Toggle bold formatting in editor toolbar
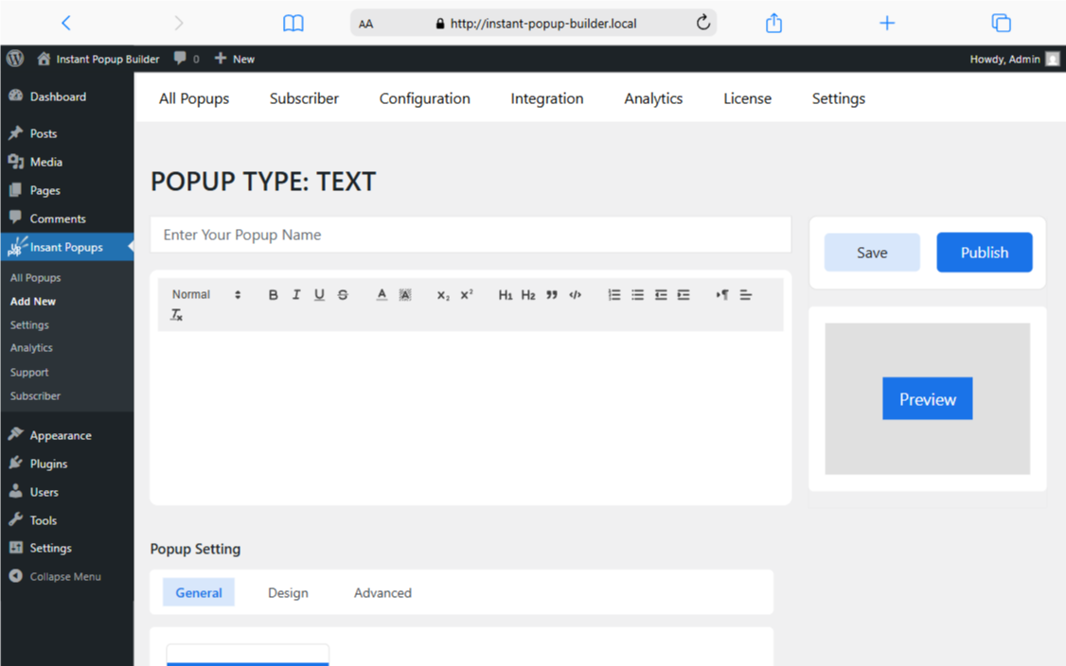Image resolution: width=1066 pixels, height=666 pixels. point(273,295)
